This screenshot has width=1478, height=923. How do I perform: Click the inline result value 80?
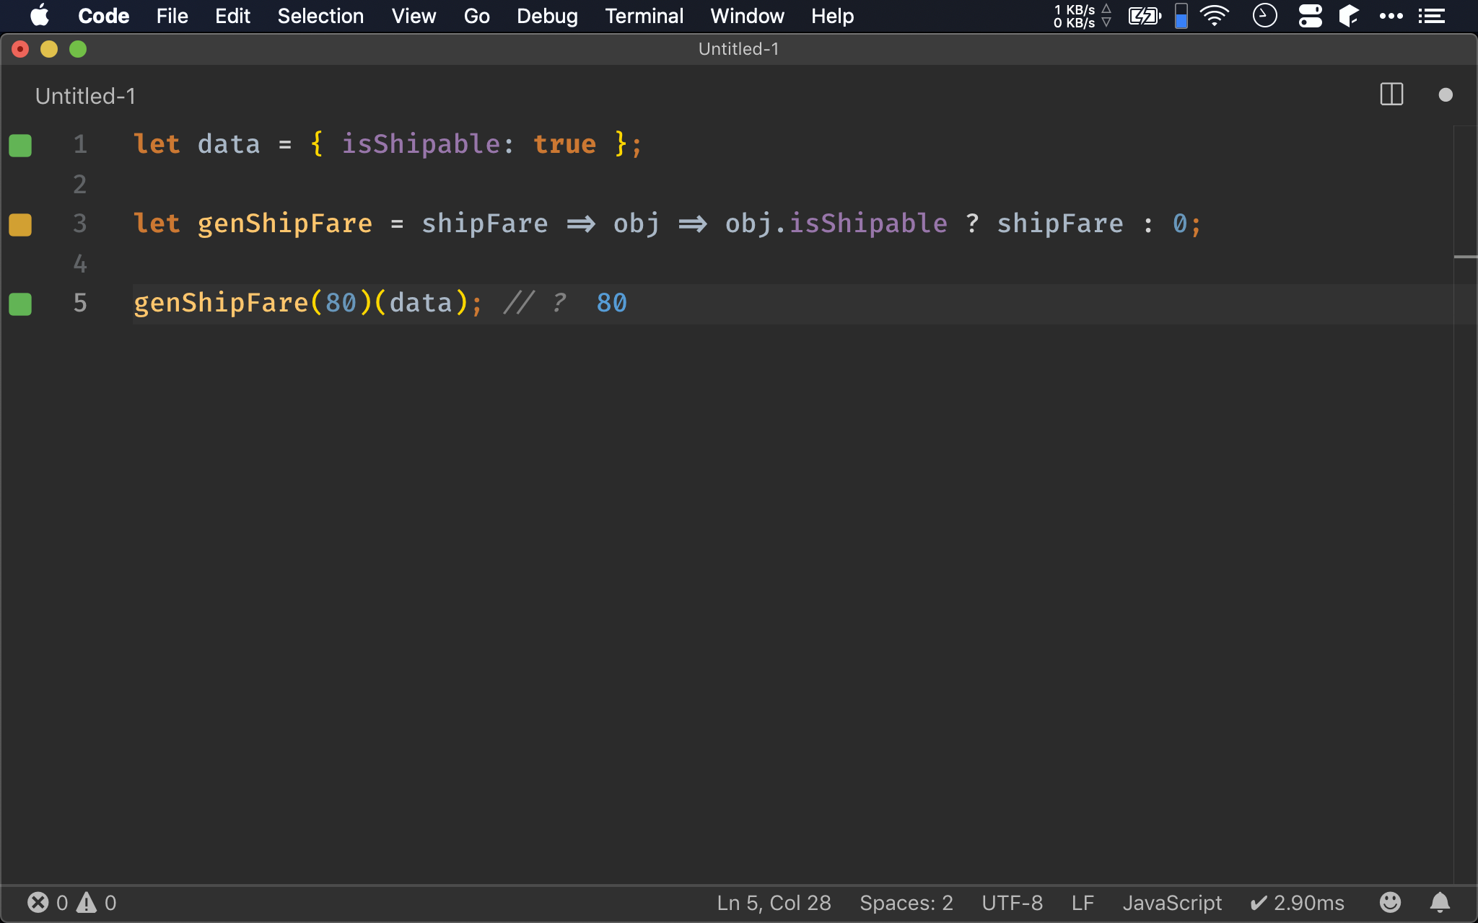click(612, 303)
